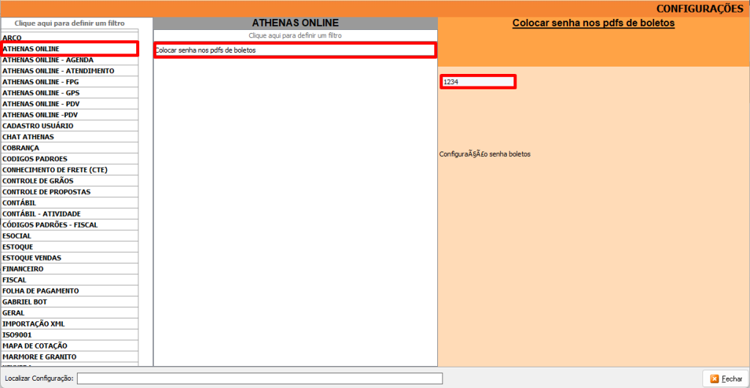Screen dimensions: 750x388
Task: Open MARMORE E GRANITO category
Action: (x=70, y=357)
